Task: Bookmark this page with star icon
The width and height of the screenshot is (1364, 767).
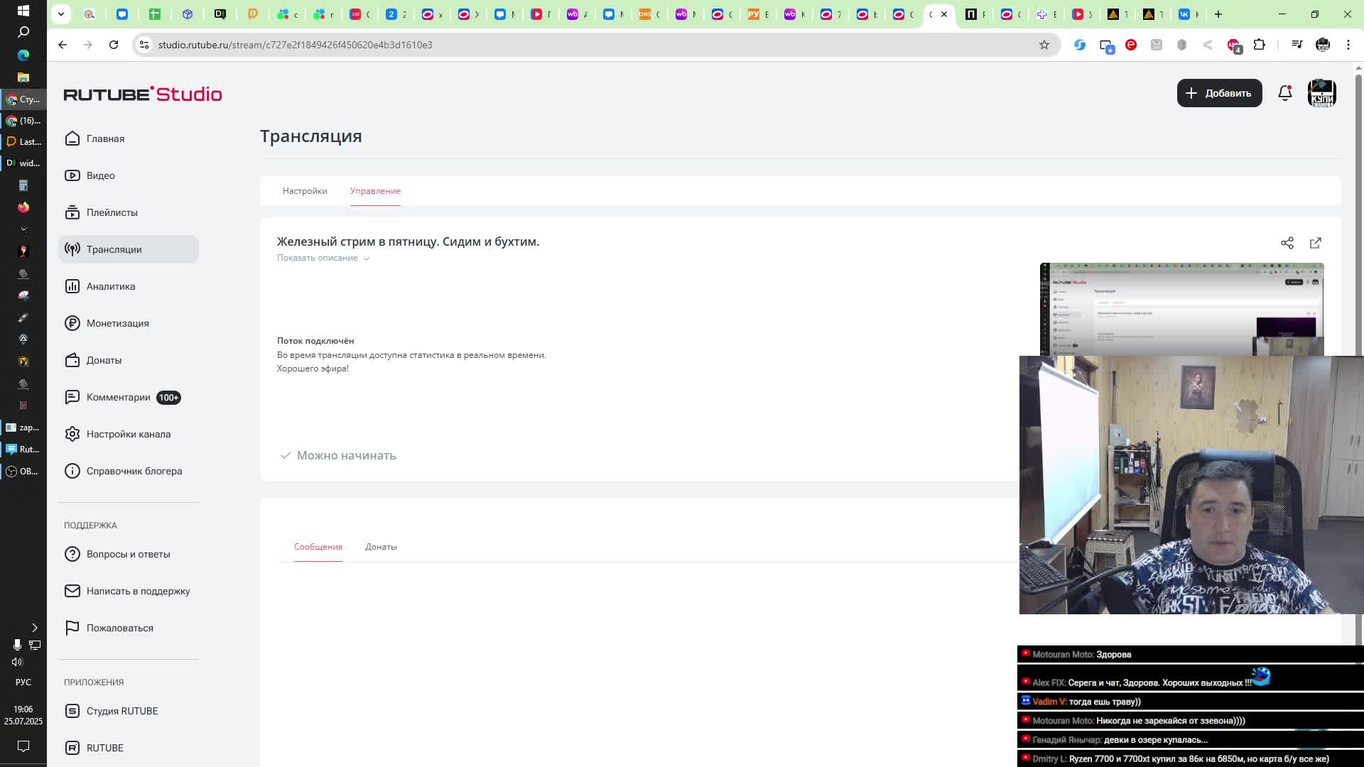Action: click(x=1044, y=45)
